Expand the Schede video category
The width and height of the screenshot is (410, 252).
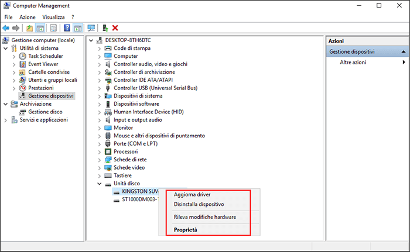pyautogui.click(x=100, y=168)
